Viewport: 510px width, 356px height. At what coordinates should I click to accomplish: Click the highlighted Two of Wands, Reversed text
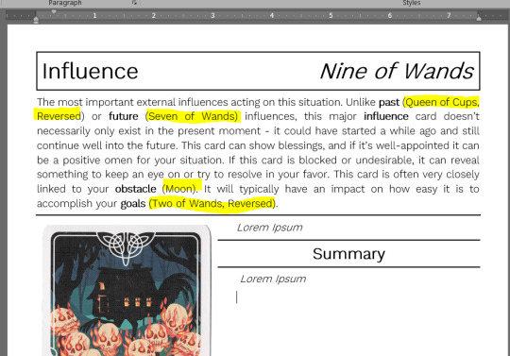click(x=212, y=204)
